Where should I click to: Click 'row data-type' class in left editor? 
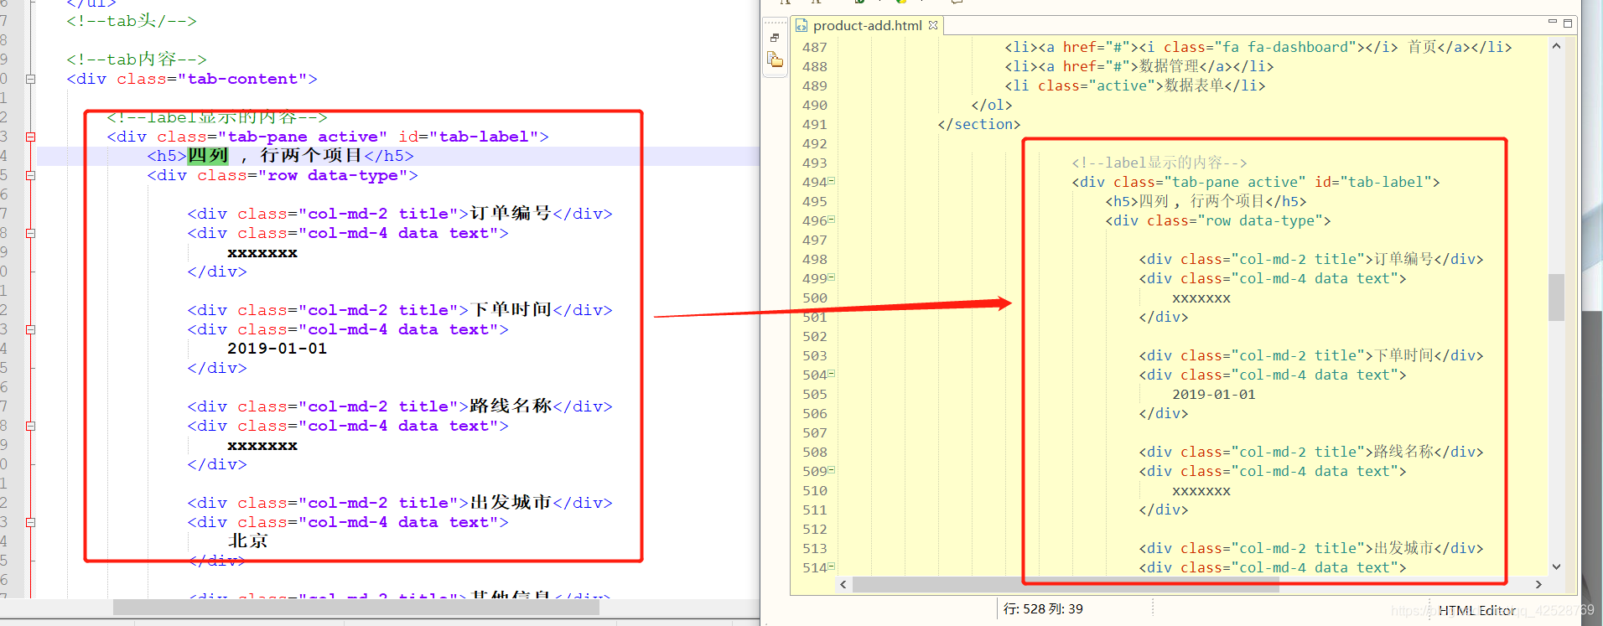coord(333,175)
